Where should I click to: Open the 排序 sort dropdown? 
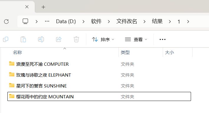[x=103, y=39]
